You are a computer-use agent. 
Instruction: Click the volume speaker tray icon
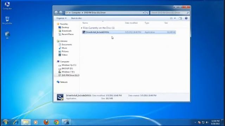pyautogui.click(x=207, y=122)
